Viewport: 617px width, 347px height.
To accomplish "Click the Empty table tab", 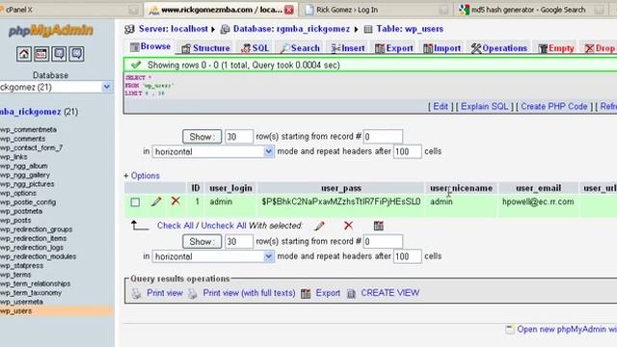I will (555, 48).
